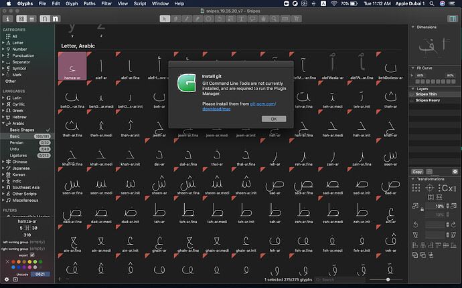Open Spotlight search in menu bar

coord(432,3)
